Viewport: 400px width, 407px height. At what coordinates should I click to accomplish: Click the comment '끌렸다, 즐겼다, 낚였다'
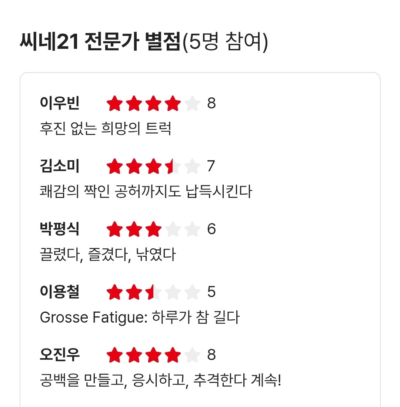108,255
